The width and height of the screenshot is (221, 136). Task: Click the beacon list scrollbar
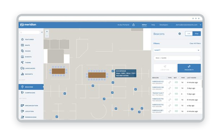(202, 84)
